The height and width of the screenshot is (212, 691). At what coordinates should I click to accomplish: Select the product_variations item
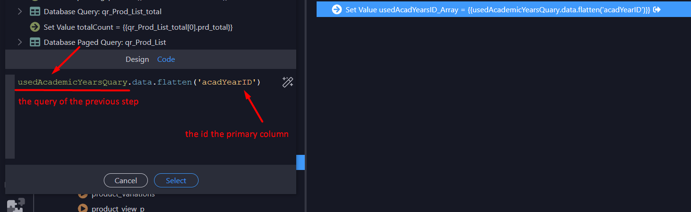[123, 194]
